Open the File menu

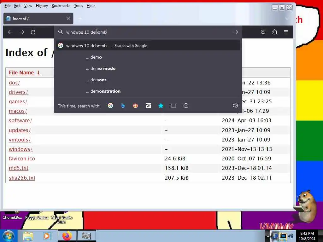[8, 6]
